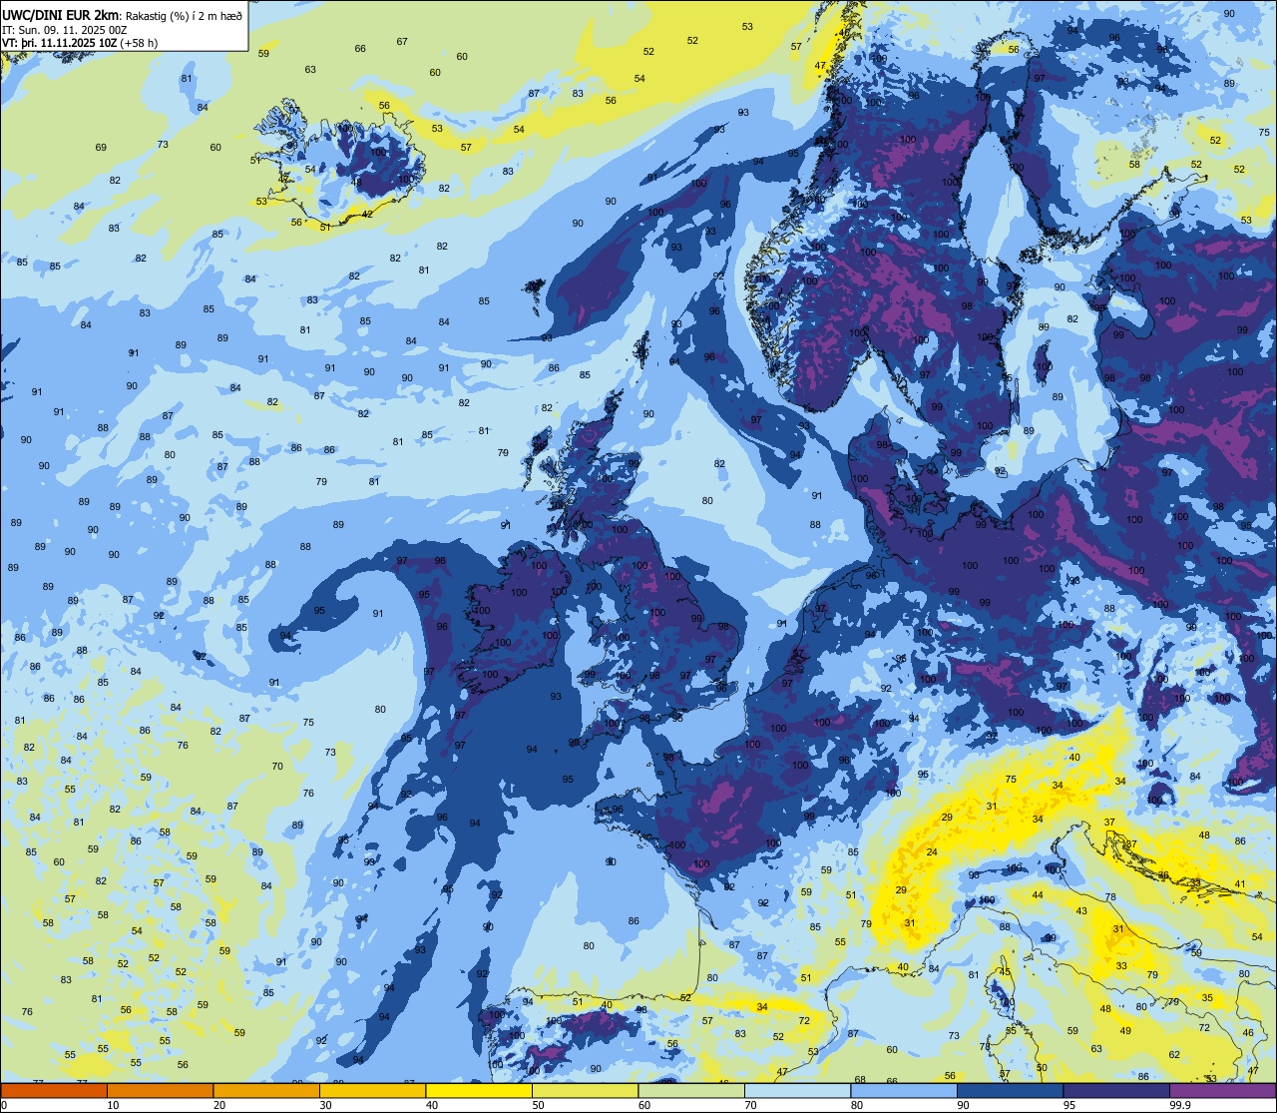Click the '30' tick label on the legend

(x=325, y=1105)
